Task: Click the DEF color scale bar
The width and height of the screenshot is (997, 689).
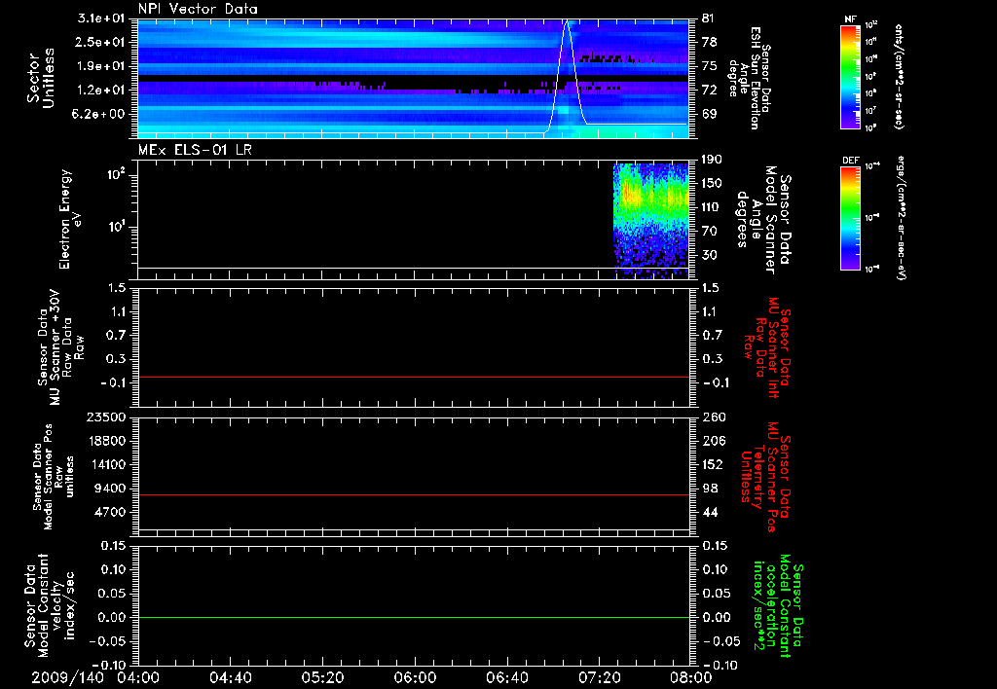Action: (x=848, y=220)
